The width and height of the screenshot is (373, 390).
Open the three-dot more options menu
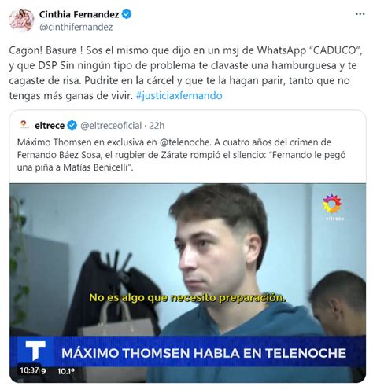[x=360, y=14]
